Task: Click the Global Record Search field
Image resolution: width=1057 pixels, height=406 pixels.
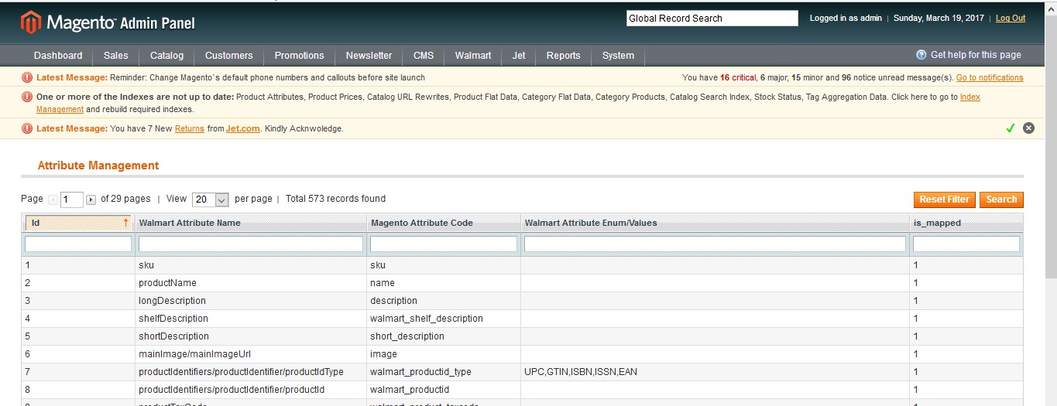Action: 712,19
